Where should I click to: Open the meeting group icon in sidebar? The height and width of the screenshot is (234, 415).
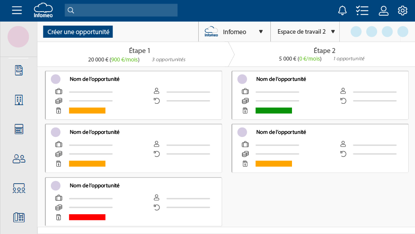[19, 188]
